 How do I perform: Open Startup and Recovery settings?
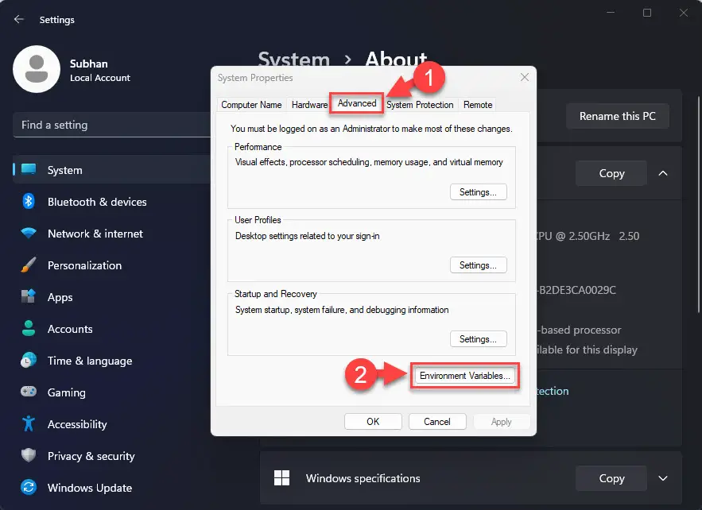tap(478, 338)
